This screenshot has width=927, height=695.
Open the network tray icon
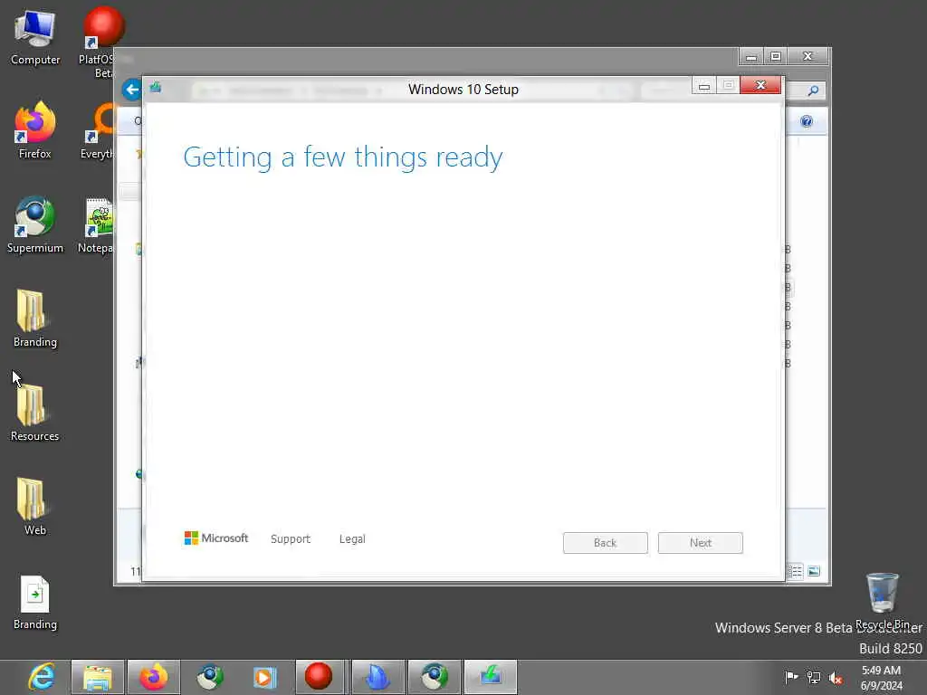(x=814, y=677)
